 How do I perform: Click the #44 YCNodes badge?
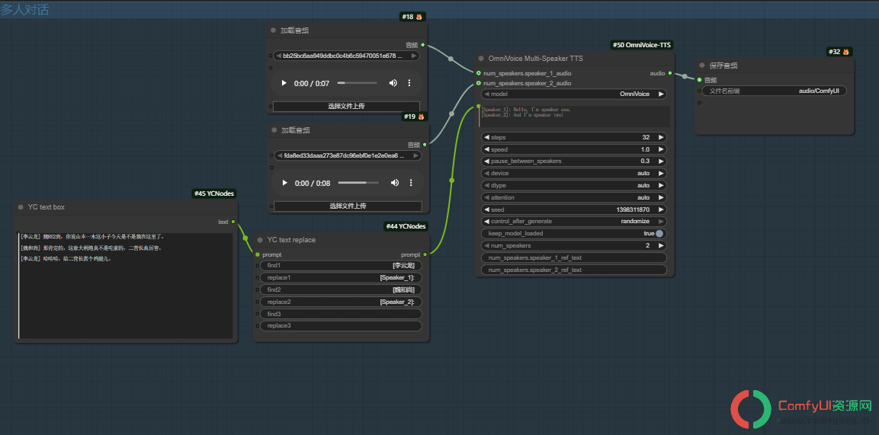click(406, 227)
